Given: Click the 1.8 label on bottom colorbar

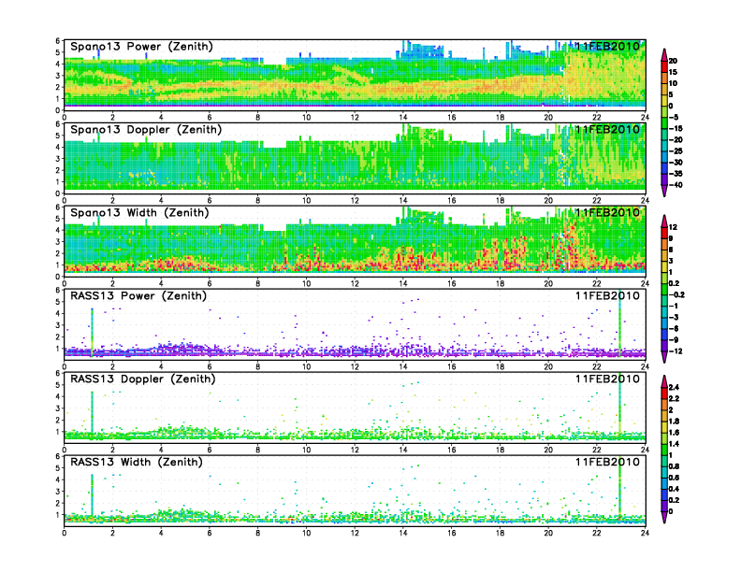Looking at the screenshot, I should [675, 422].
